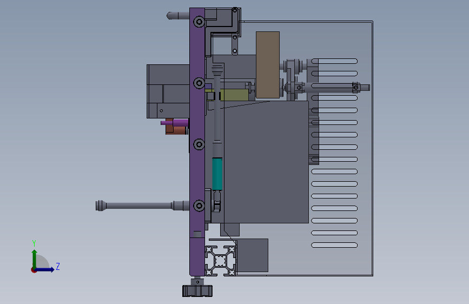The height and width of the screenshot is (304, 469).
Task: Select the small purple pin beside the brown block
Action: [175, 123]
